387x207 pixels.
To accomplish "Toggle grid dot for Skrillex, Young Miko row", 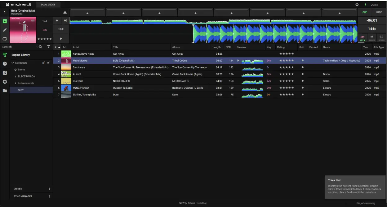I will coord(302,95).
